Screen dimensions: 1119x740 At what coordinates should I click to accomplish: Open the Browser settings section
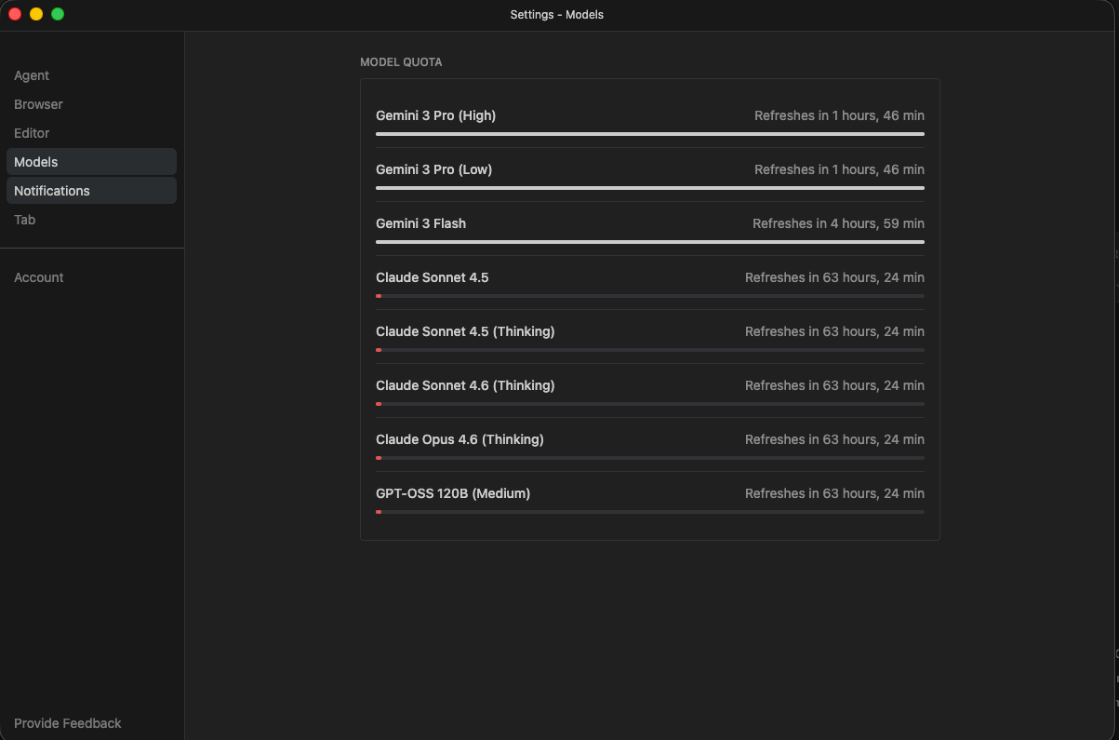coord(91,104)
